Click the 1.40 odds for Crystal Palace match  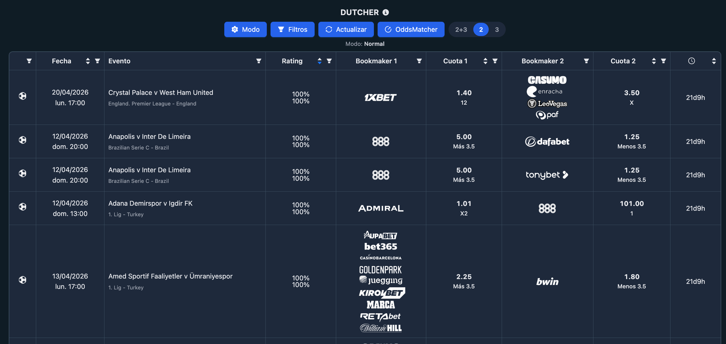pos(464,93)
